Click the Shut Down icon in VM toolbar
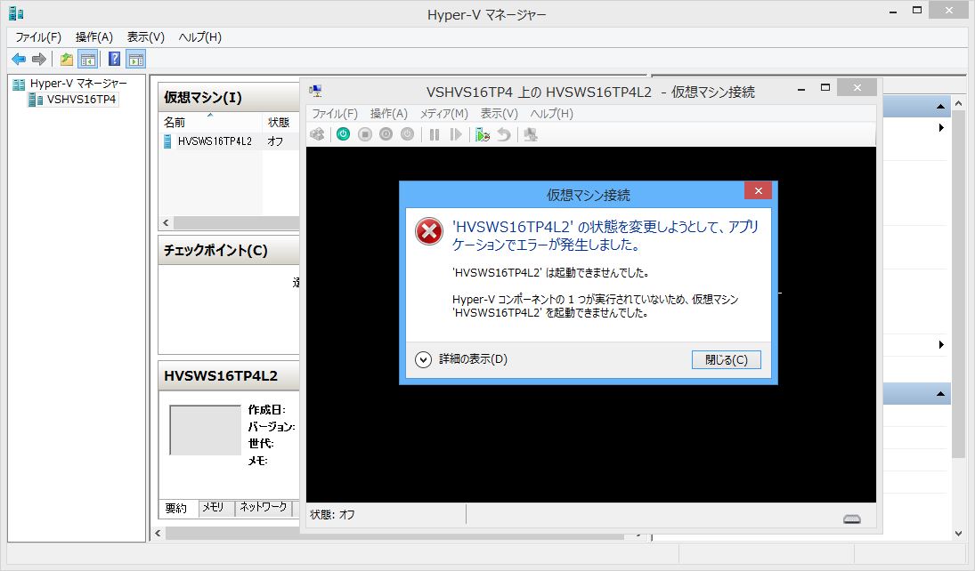Image resolution: width=975 pixels, height=571 pixels. coord(386,134)
